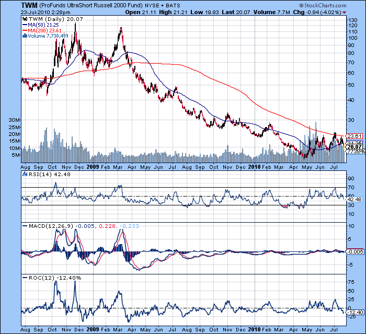Click the 2009 label on bottom time axis
The width and height of the screenshot is (366, 334).
93,329
